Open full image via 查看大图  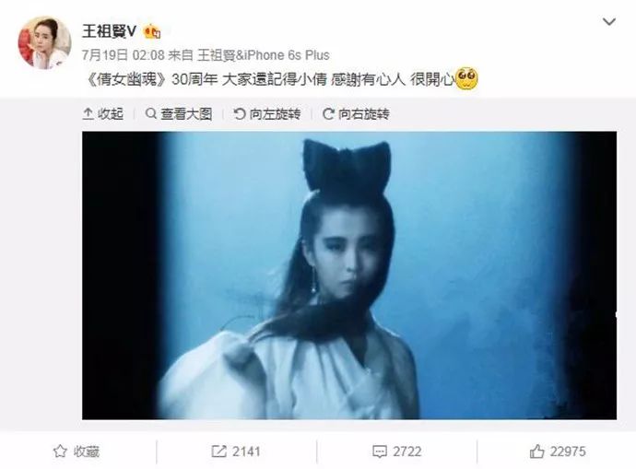pos(179,114)
